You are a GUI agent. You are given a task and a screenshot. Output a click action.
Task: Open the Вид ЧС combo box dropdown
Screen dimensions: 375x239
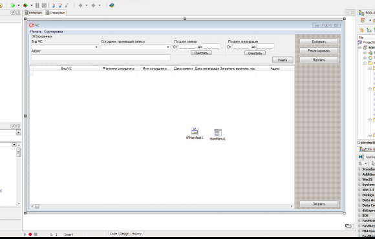[x=96, y=47]
